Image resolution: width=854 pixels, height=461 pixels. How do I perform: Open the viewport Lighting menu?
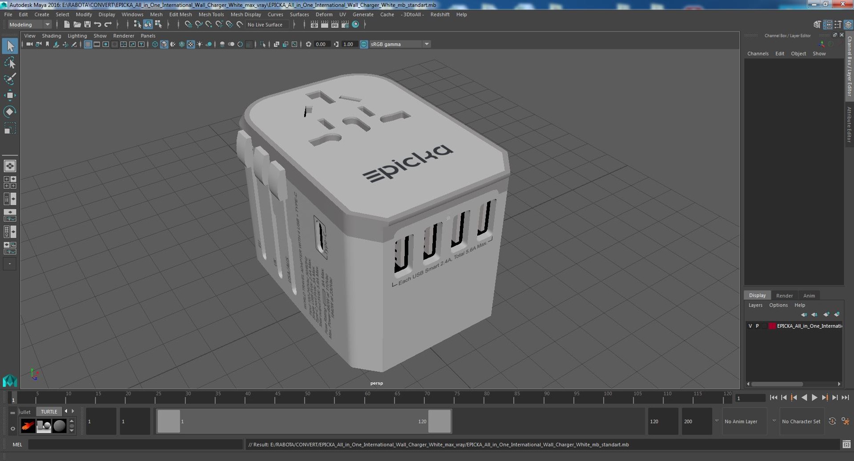[x=77, y=36]
